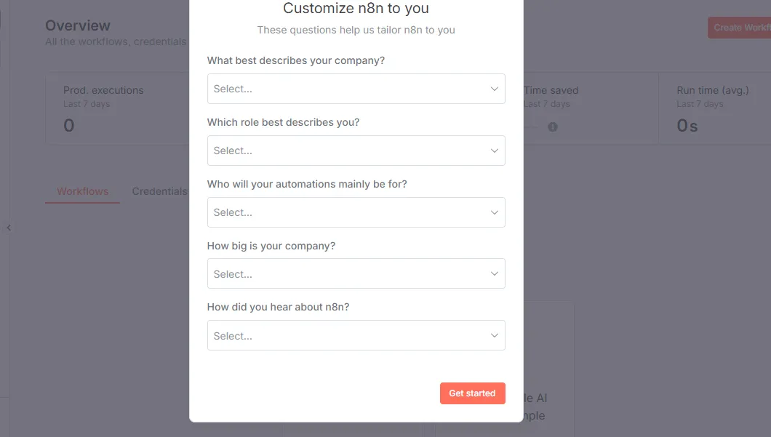This screenshot has height=437, width=771.
Task: Open the company size dropdown
Action: (x=356, y=274)
